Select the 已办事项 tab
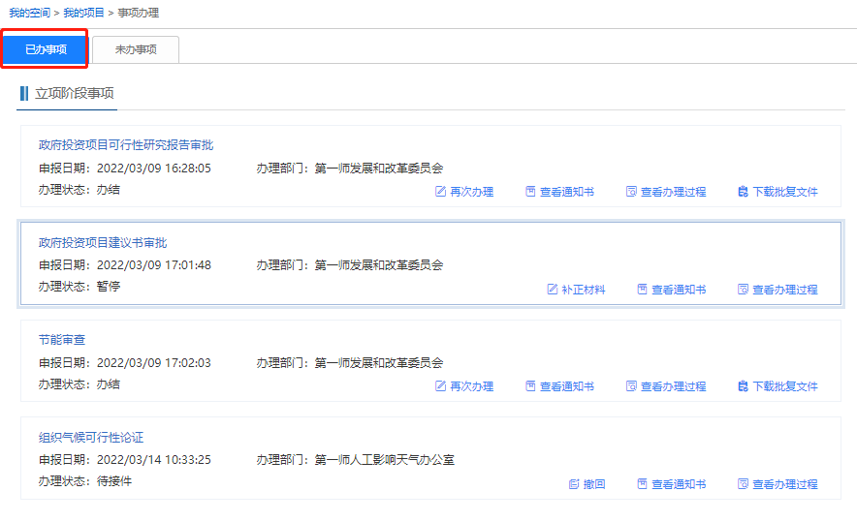Viewport: 857px width, 522px height. click(x=46, y=49)
